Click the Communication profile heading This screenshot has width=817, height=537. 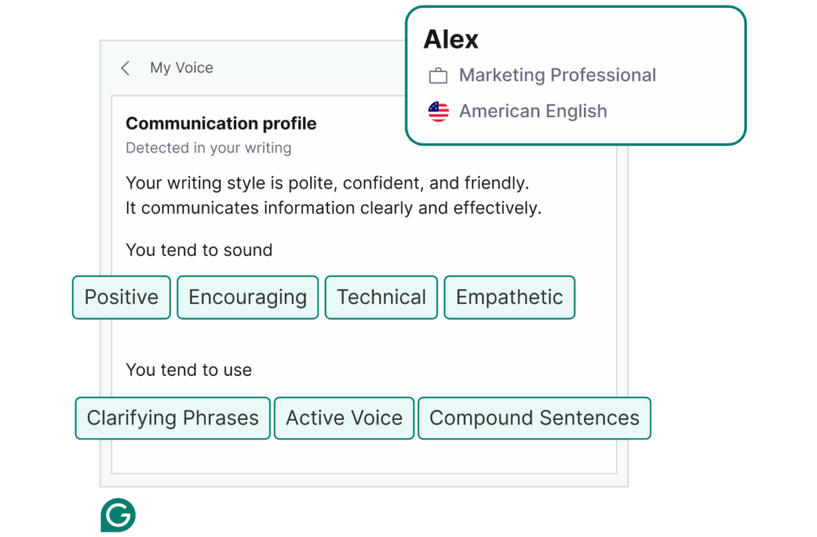coord(221,124)
